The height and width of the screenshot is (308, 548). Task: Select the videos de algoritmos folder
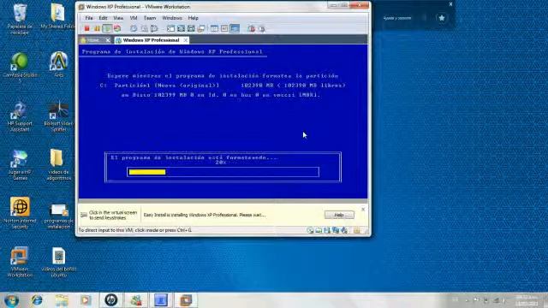(58, 165)
